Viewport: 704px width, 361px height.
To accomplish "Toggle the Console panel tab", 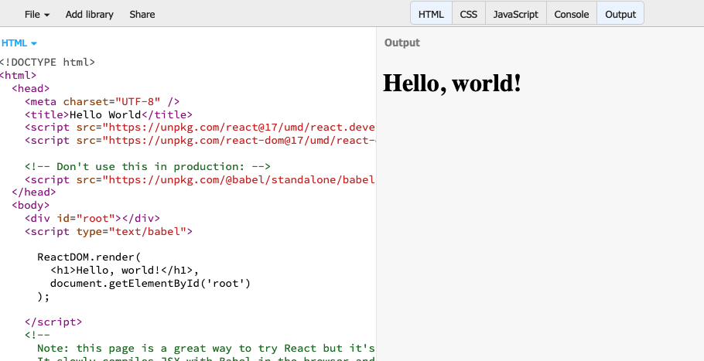I will (571, 13).
